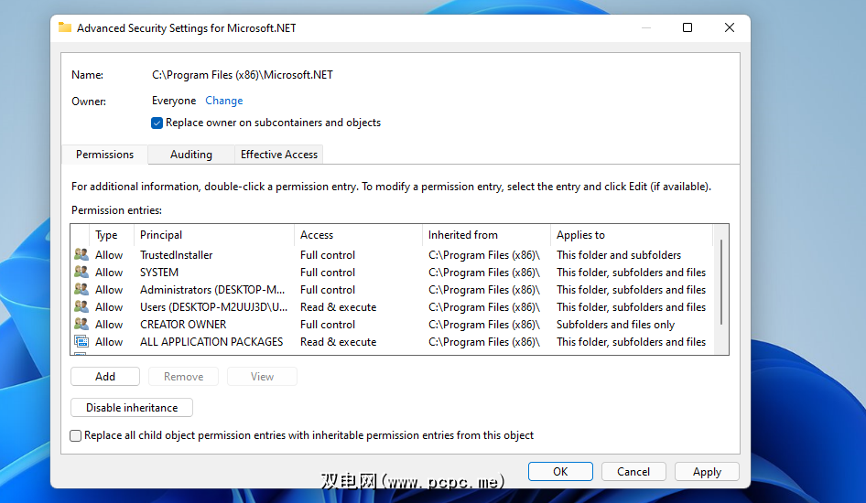The height and width of the screenshot is (503, 866).
Task: Select the Users (DESKTOP-M2UUJ3D\U... principal
Action: point(213,307)
